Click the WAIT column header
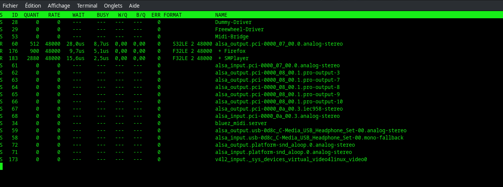503x187 pixels. (x=79, y=15)
